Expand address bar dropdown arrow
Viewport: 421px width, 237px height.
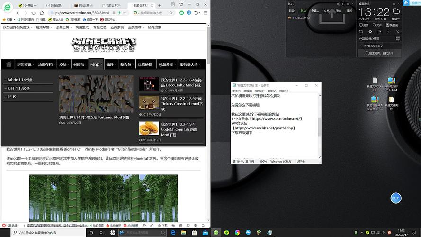pos(125,13)
